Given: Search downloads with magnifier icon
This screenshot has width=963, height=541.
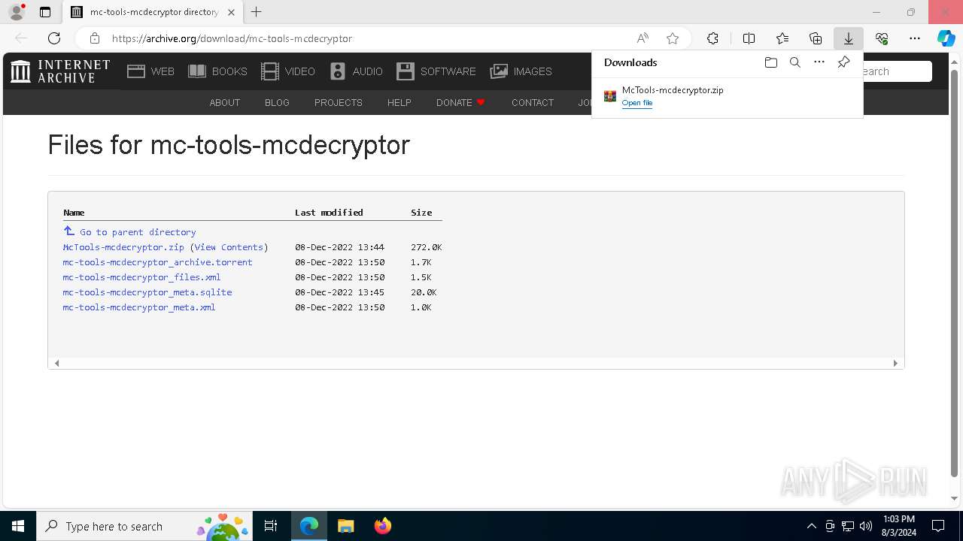Looking at the screenshot, I should pos(794,62).
